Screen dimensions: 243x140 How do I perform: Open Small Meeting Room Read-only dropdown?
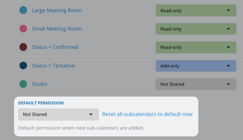(196, 29)
